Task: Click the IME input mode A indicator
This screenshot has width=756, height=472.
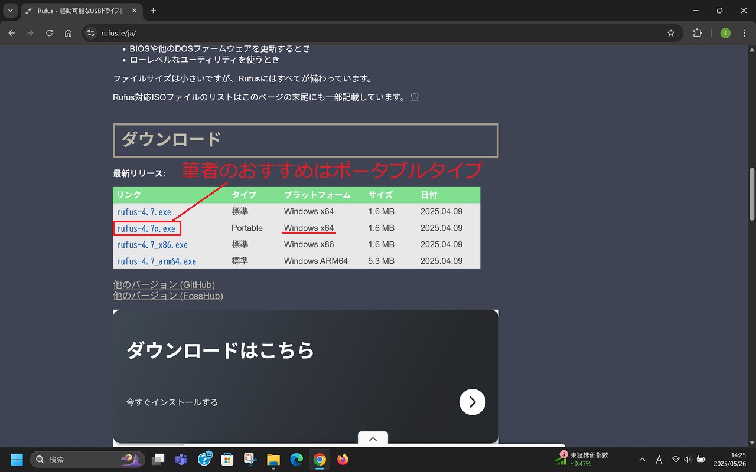Action: (x=659, y=459)
